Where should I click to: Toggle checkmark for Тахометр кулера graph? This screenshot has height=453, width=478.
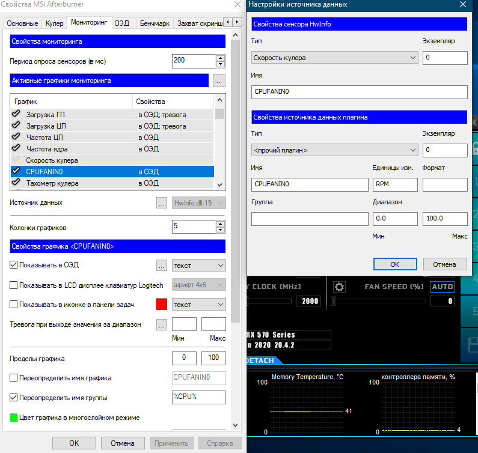16,182
